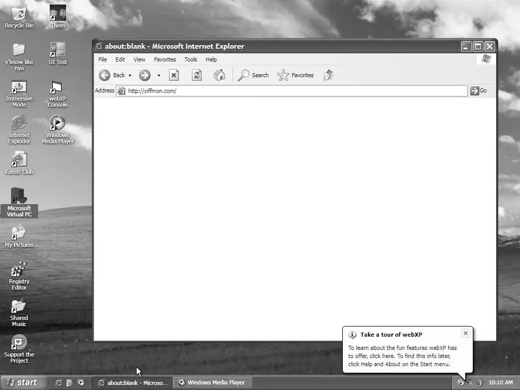
Task: Open the Them desktop shortcut
Action: pyautogui.click(x=58, y=17)
